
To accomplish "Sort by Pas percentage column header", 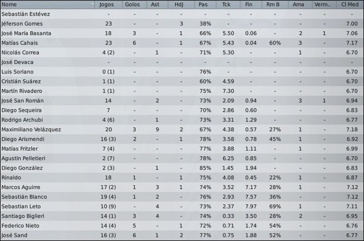I will [x=205, y=4].
